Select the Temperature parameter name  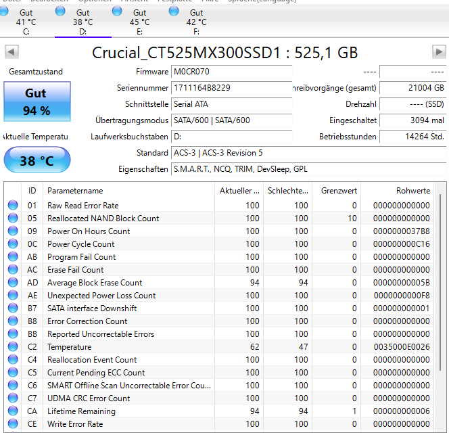(69, 347)
